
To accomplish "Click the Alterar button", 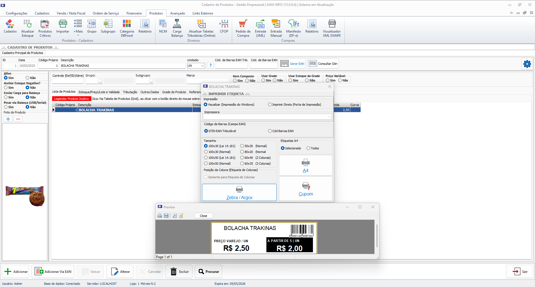I will click(x=120, y=272).
